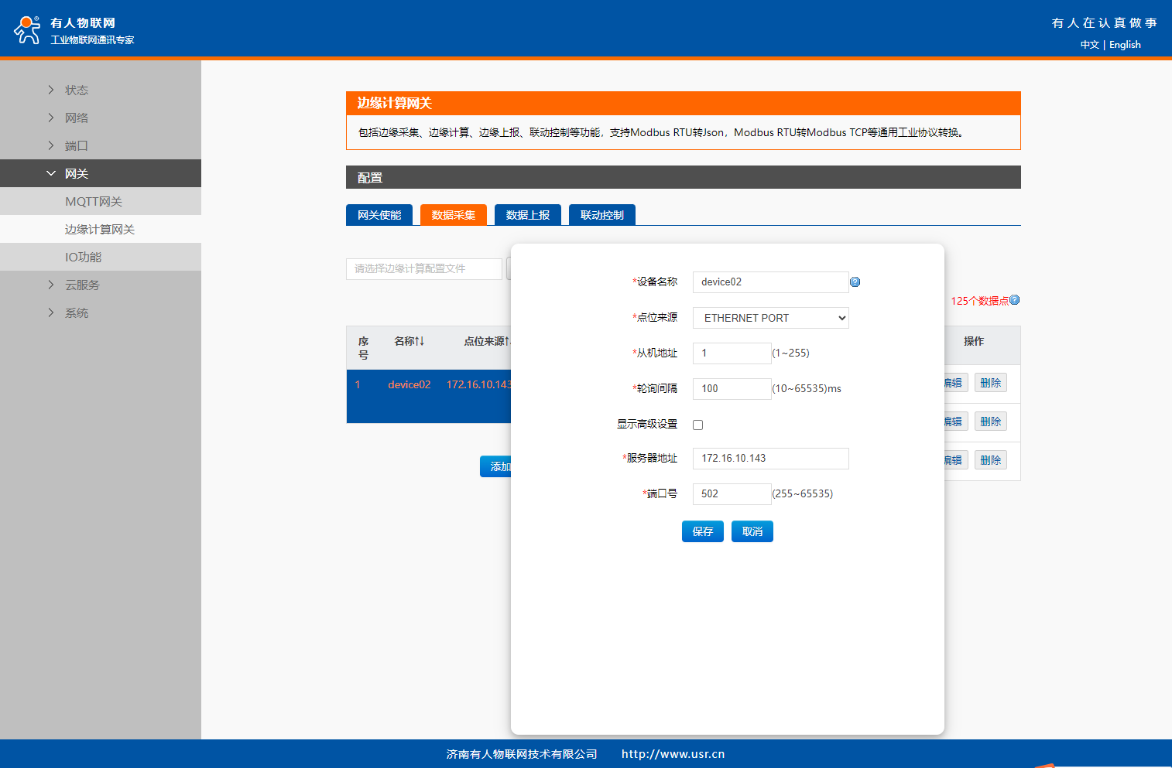The height and width of the screenshot is (768, 1172).
Task: Switch language to English
Action: point(1125,45)
